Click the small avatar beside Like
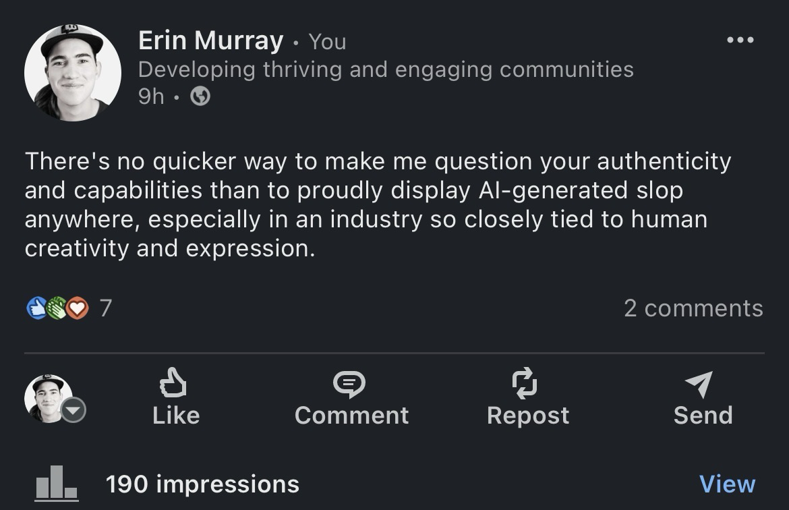The width and height of the screenshot is (789, 510). click(47, 397)
